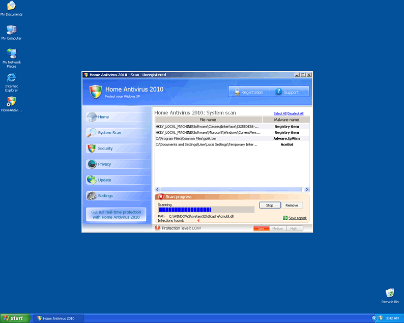Switch protection level to High
The width and height of the screenshot is (404, 323).
pyautogui.click(x=294, y=228)
